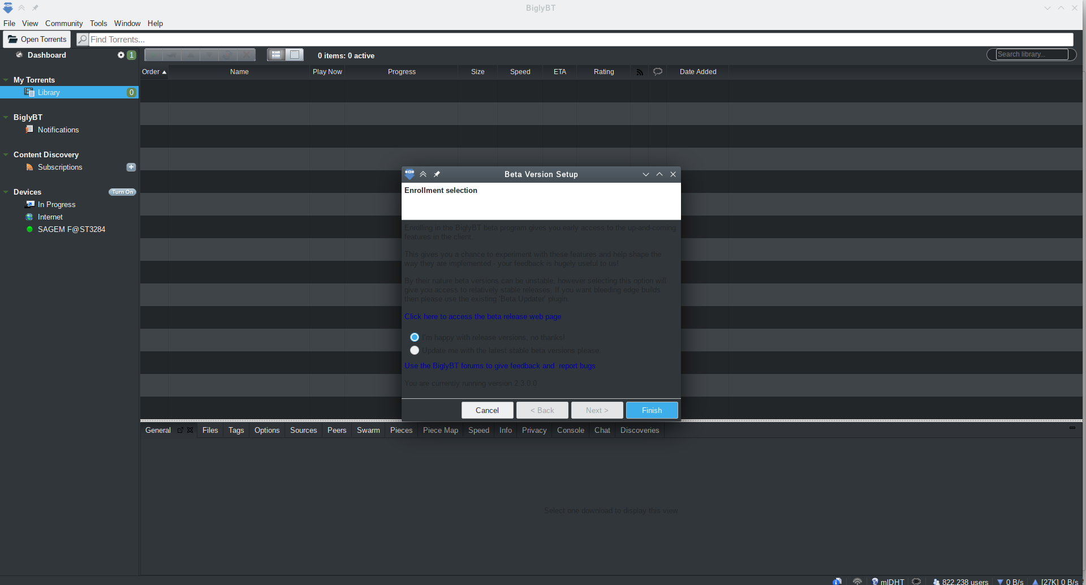Switch to the Peers tab
This screenshot has width=1086, height=585.
[337, 431]
